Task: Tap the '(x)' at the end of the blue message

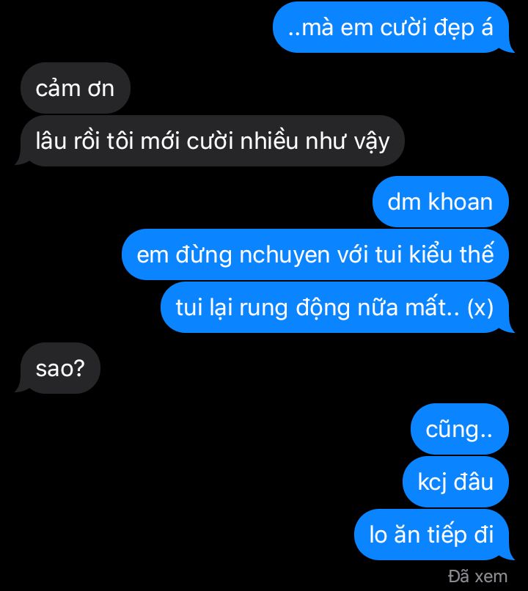Action: point(480,307)
